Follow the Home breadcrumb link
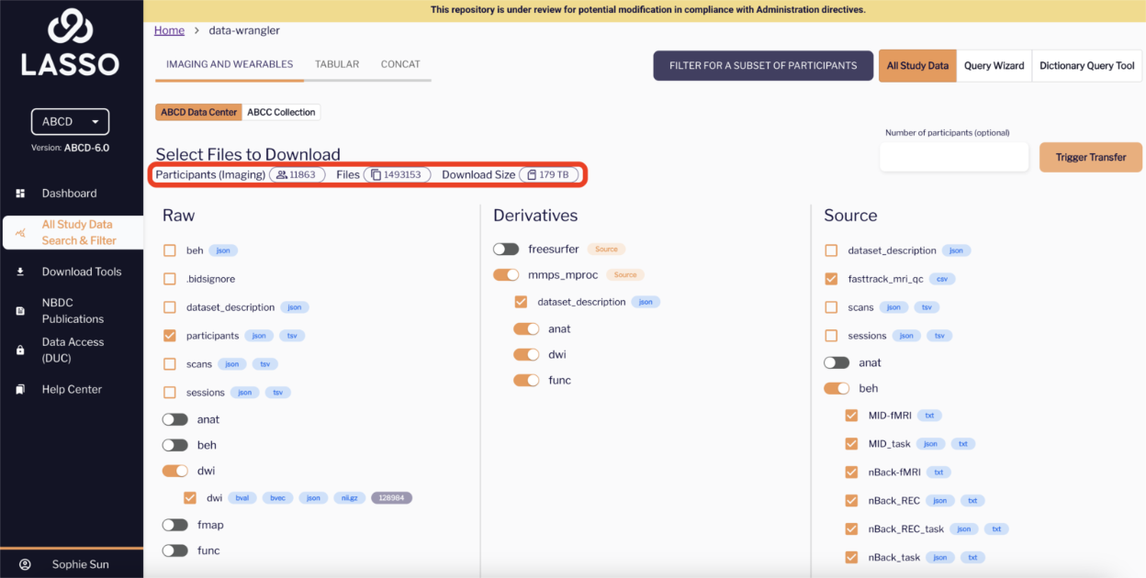The image size is (1146, 578). (169, 30)
